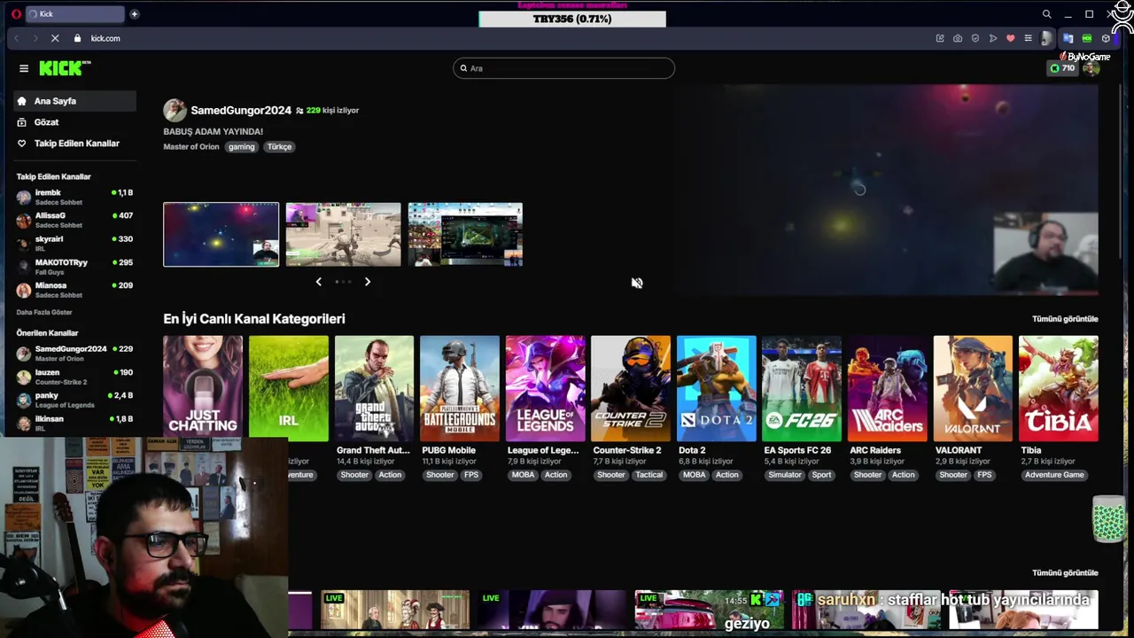1134x638 pixels.
Task: Open the EA Sports FC 26 category
Action: click(802, 388)
